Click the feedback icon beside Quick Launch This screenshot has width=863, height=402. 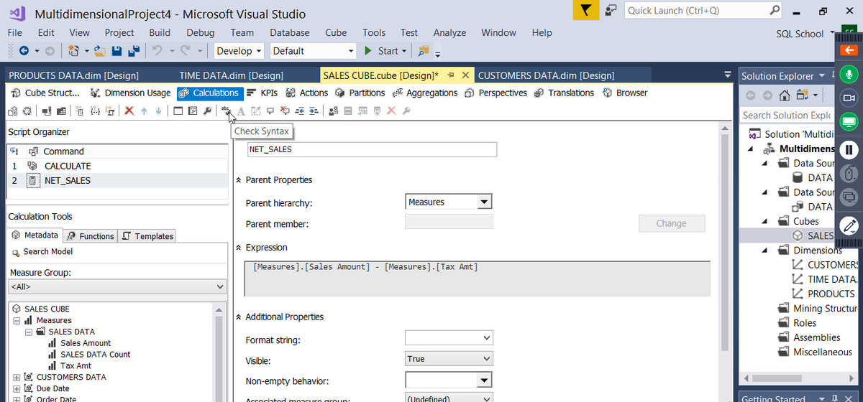coord(611,11)
